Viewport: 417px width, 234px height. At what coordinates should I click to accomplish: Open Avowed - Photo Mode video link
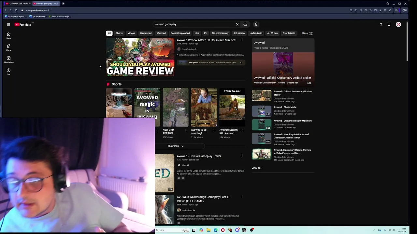tap(285, 107)
